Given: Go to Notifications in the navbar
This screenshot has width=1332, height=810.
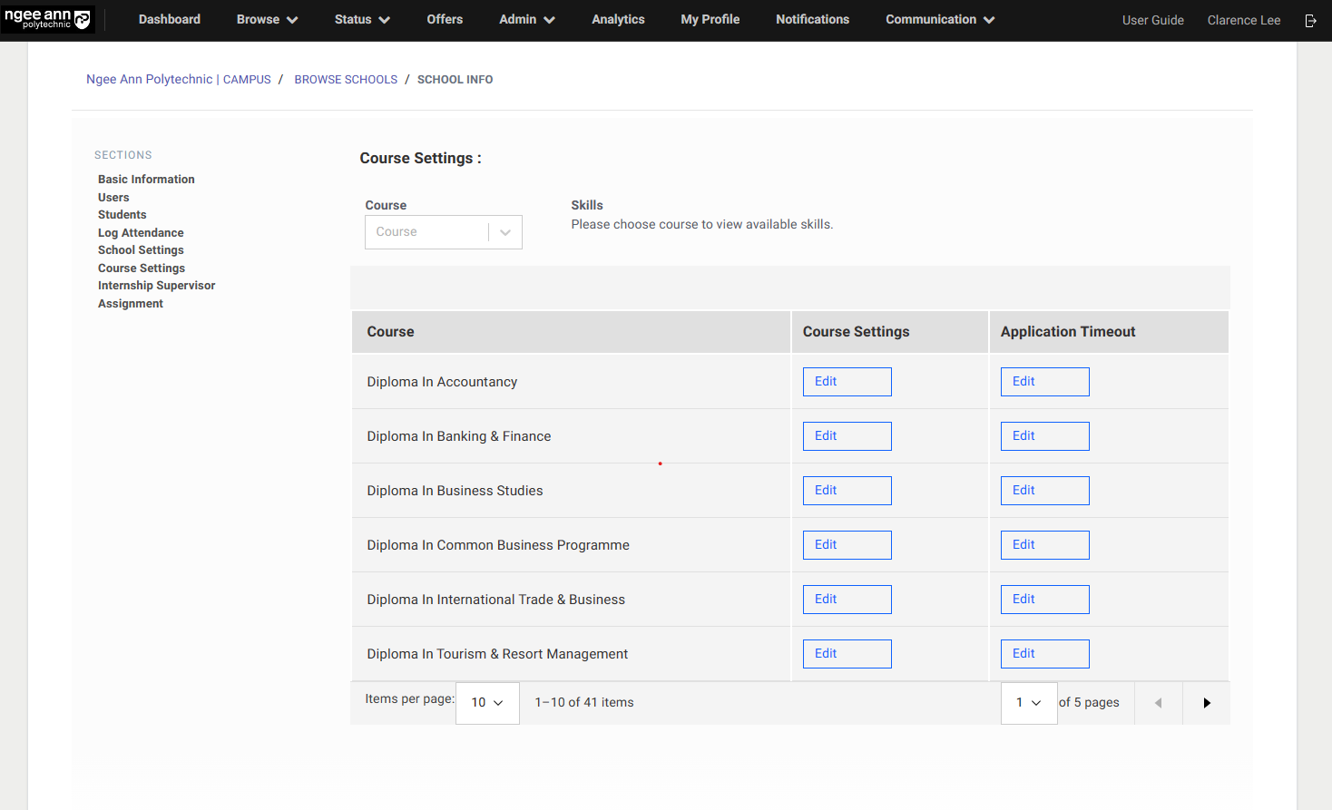Looking at the screenshot, I should click(x=812, y=19).
